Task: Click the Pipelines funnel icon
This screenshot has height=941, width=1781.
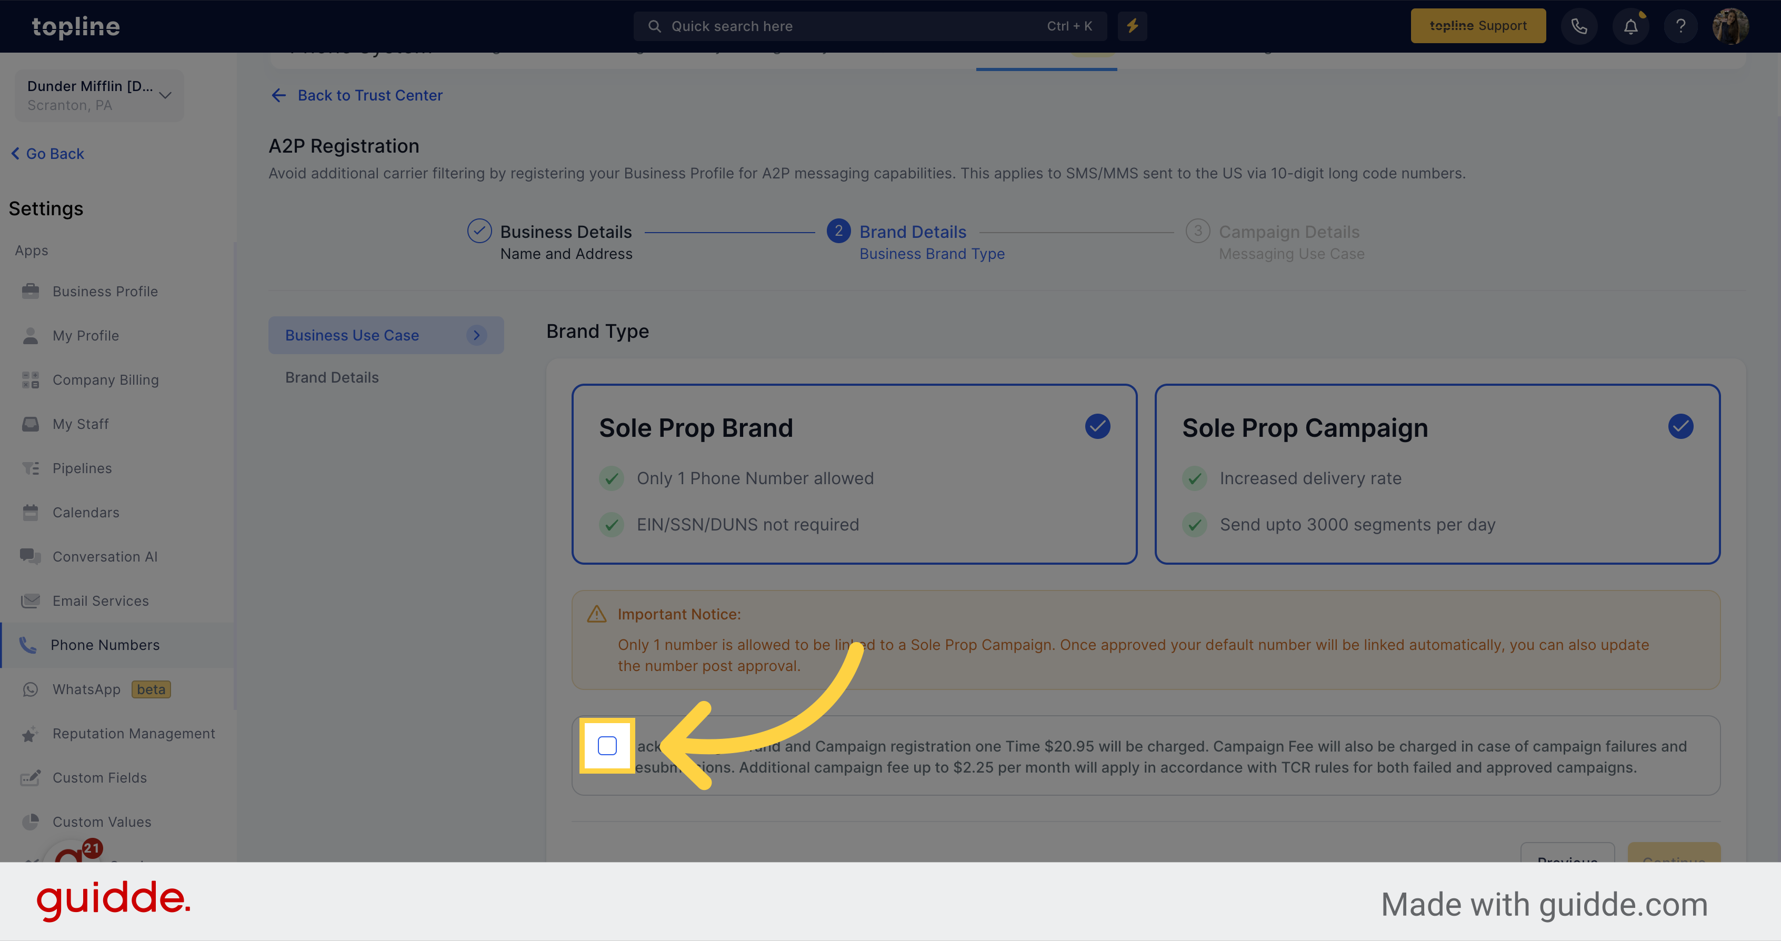Action: point(31,468)
